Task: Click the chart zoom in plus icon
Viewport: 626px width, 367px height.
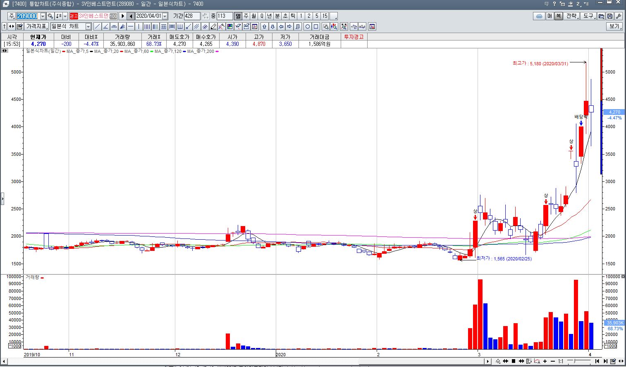Action: click(545, 361)
